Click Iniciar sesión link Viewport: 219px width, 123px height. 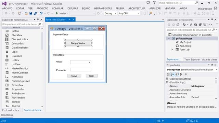(x=205, y=9)
